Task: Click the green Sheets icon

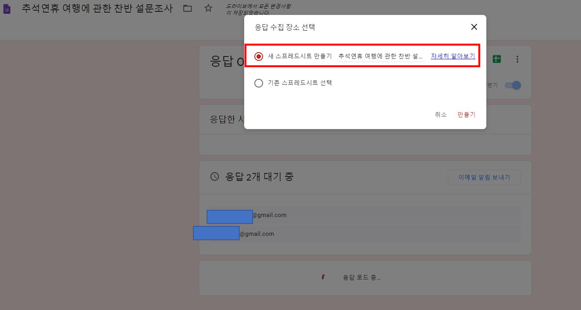Action: [496, 59]
